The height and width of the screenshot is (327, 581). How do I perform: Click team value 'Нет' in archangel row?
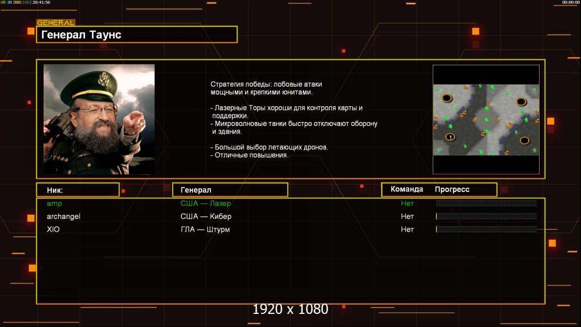click(407, 216)
